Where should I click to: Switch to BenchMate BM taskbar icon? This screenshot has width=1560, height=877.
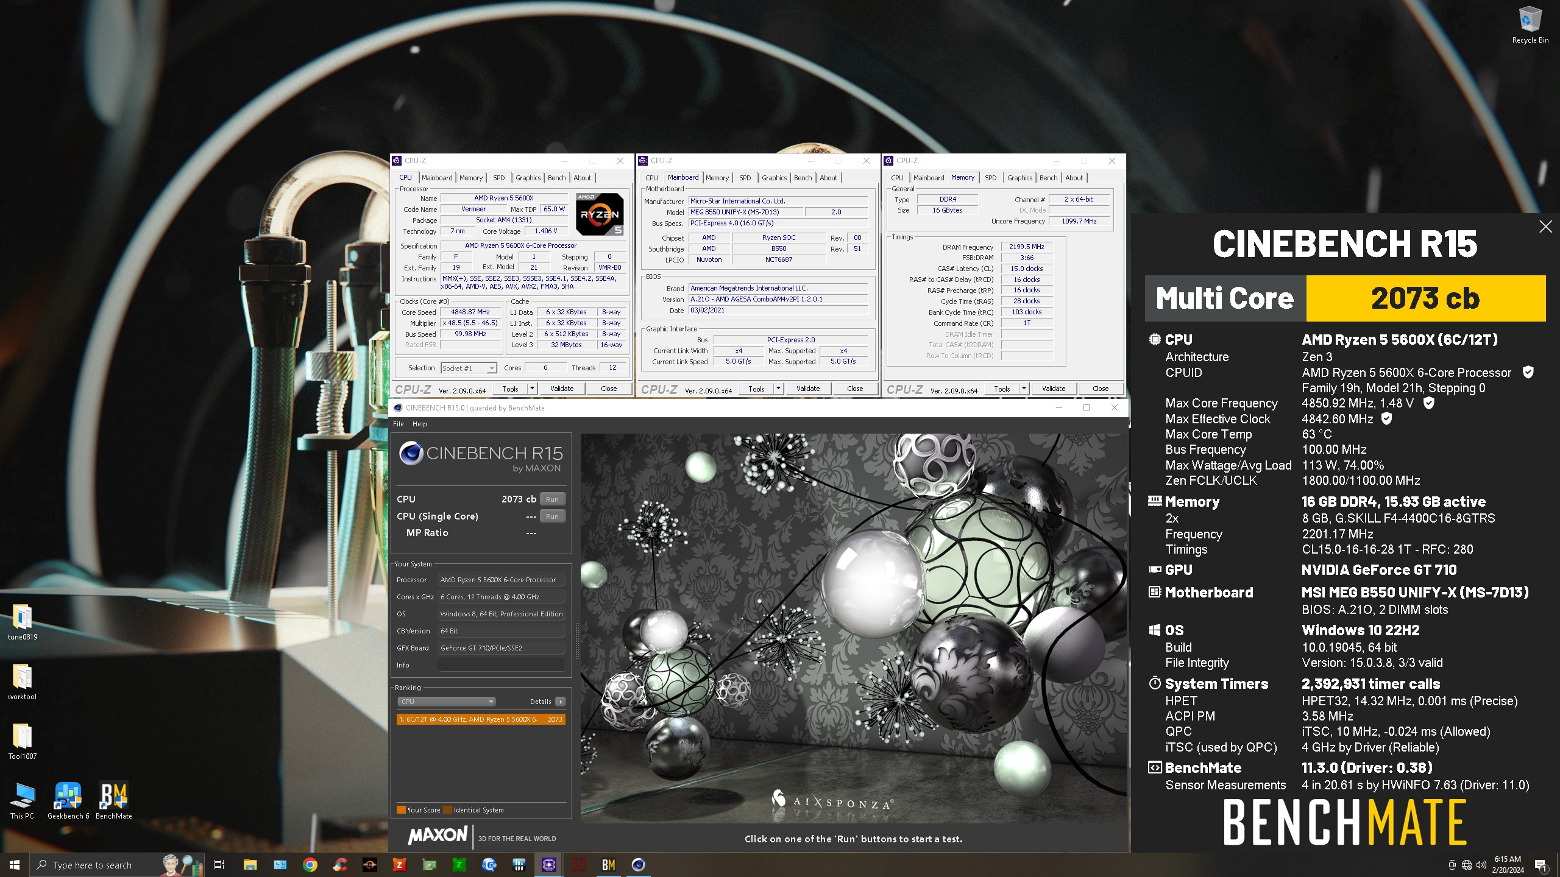[x=608, y=865]
